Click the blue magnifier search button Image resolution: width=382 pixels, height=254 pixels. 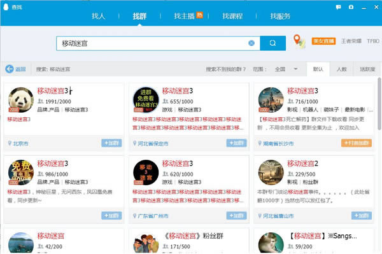pyautogui.click(x=273, y=43)
